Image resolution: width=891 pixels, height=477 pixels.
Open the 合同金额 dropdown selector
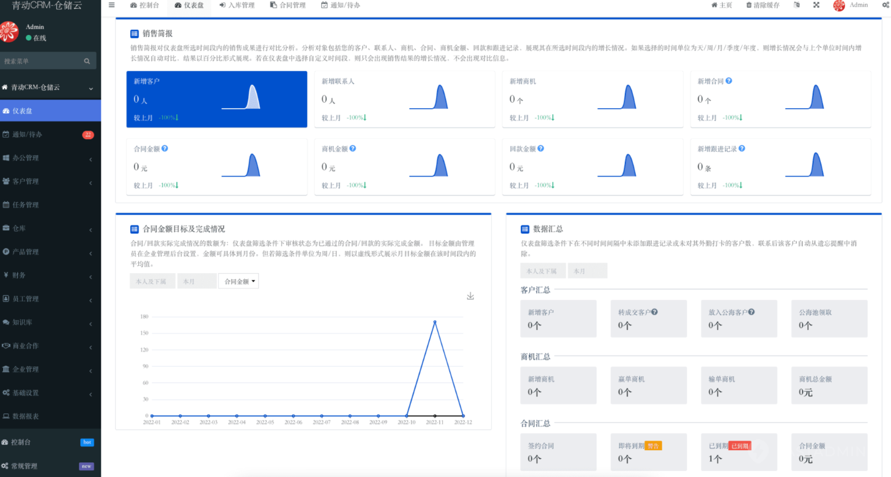238,281
